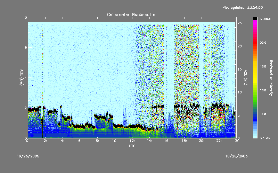Screen dimensions: 278x173
Task: Select the "12:" hour tick on UTC axis
Action: [x=132, y=141]
